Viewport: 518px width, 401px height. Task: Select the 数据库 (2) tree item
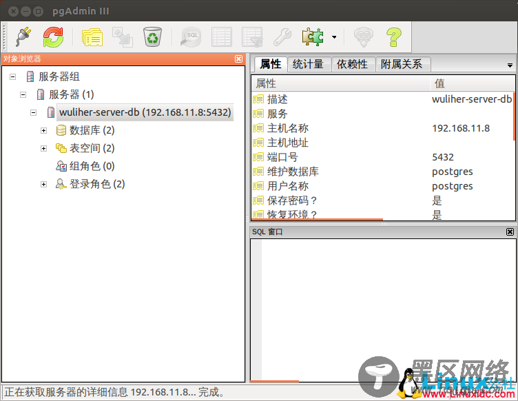click(92, 130)
